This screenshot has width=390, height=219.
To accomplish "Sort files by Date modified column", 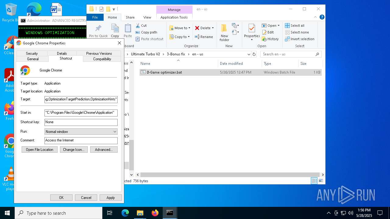I will 240,64.
